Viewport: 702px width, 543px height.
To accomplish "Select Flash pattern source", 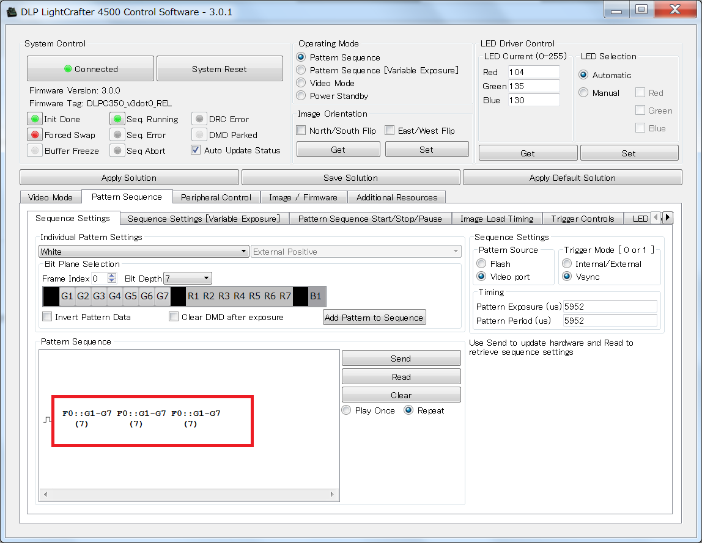I will pos(481,263).
